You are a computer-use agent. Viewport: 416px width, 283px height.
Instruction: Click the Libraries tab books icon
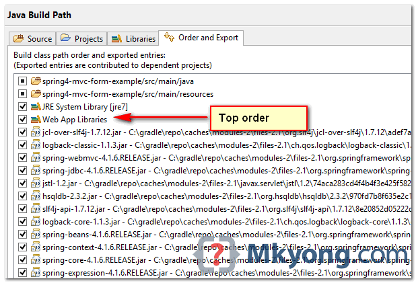point(116,39)
